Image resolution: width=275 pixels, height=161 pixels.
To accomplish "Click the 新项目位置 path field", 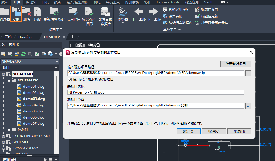I will pyautogui.click(x=156, y=106).
